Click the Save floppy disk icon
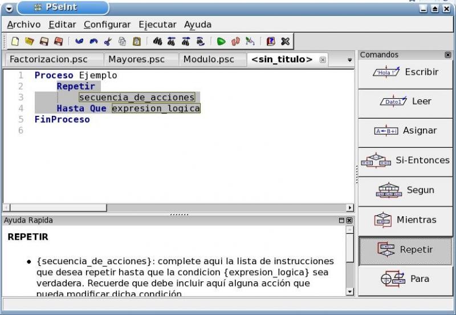The width and height of the screenshot is (456, 315). [43, 41]
